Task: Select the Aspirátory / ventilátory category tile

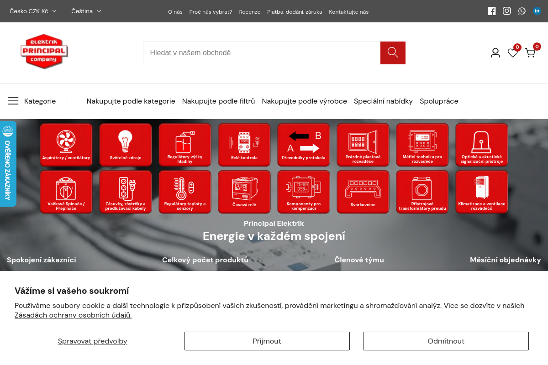Action: (x=66, y=145)
